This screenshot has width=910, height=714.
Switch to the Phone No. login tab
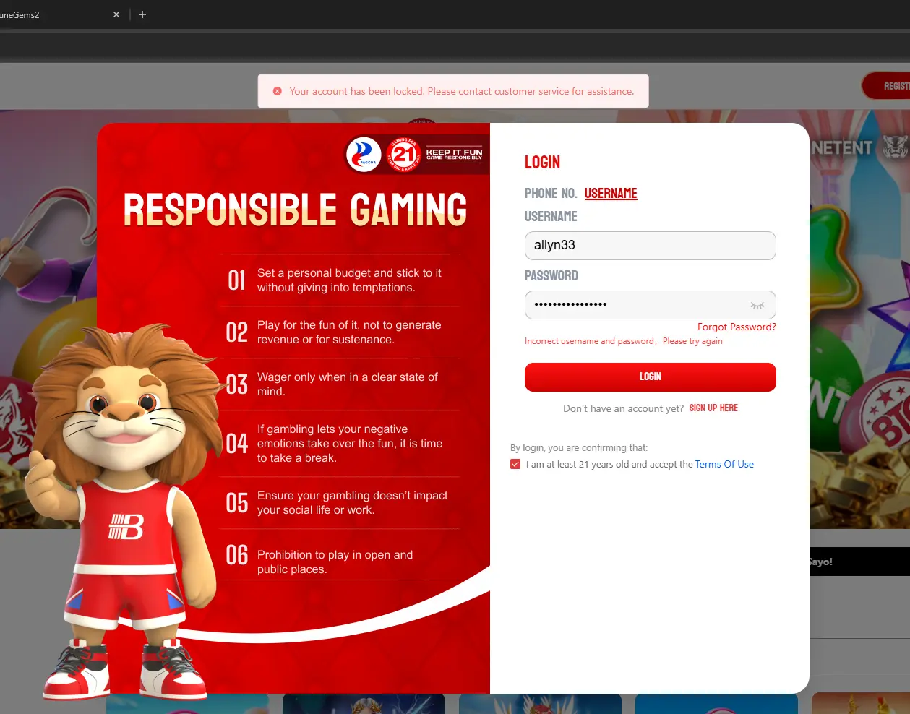pyautogui.click(x=551, y=194)
